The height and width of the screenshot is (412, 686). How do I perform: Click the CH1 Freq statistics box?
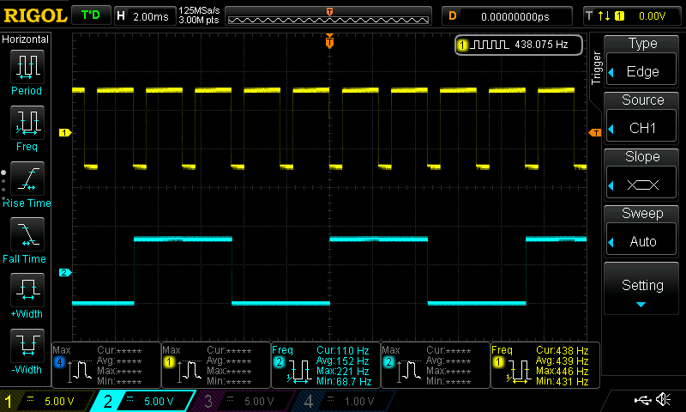click(x=545, y=365)
